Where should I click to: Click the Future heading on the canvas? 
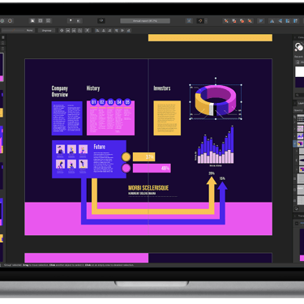point(100,147)
